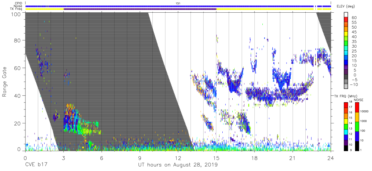The height and width of the screenshot is (171, 372).
Task: Click elevation legend value 0
Action: pos(355,75)
